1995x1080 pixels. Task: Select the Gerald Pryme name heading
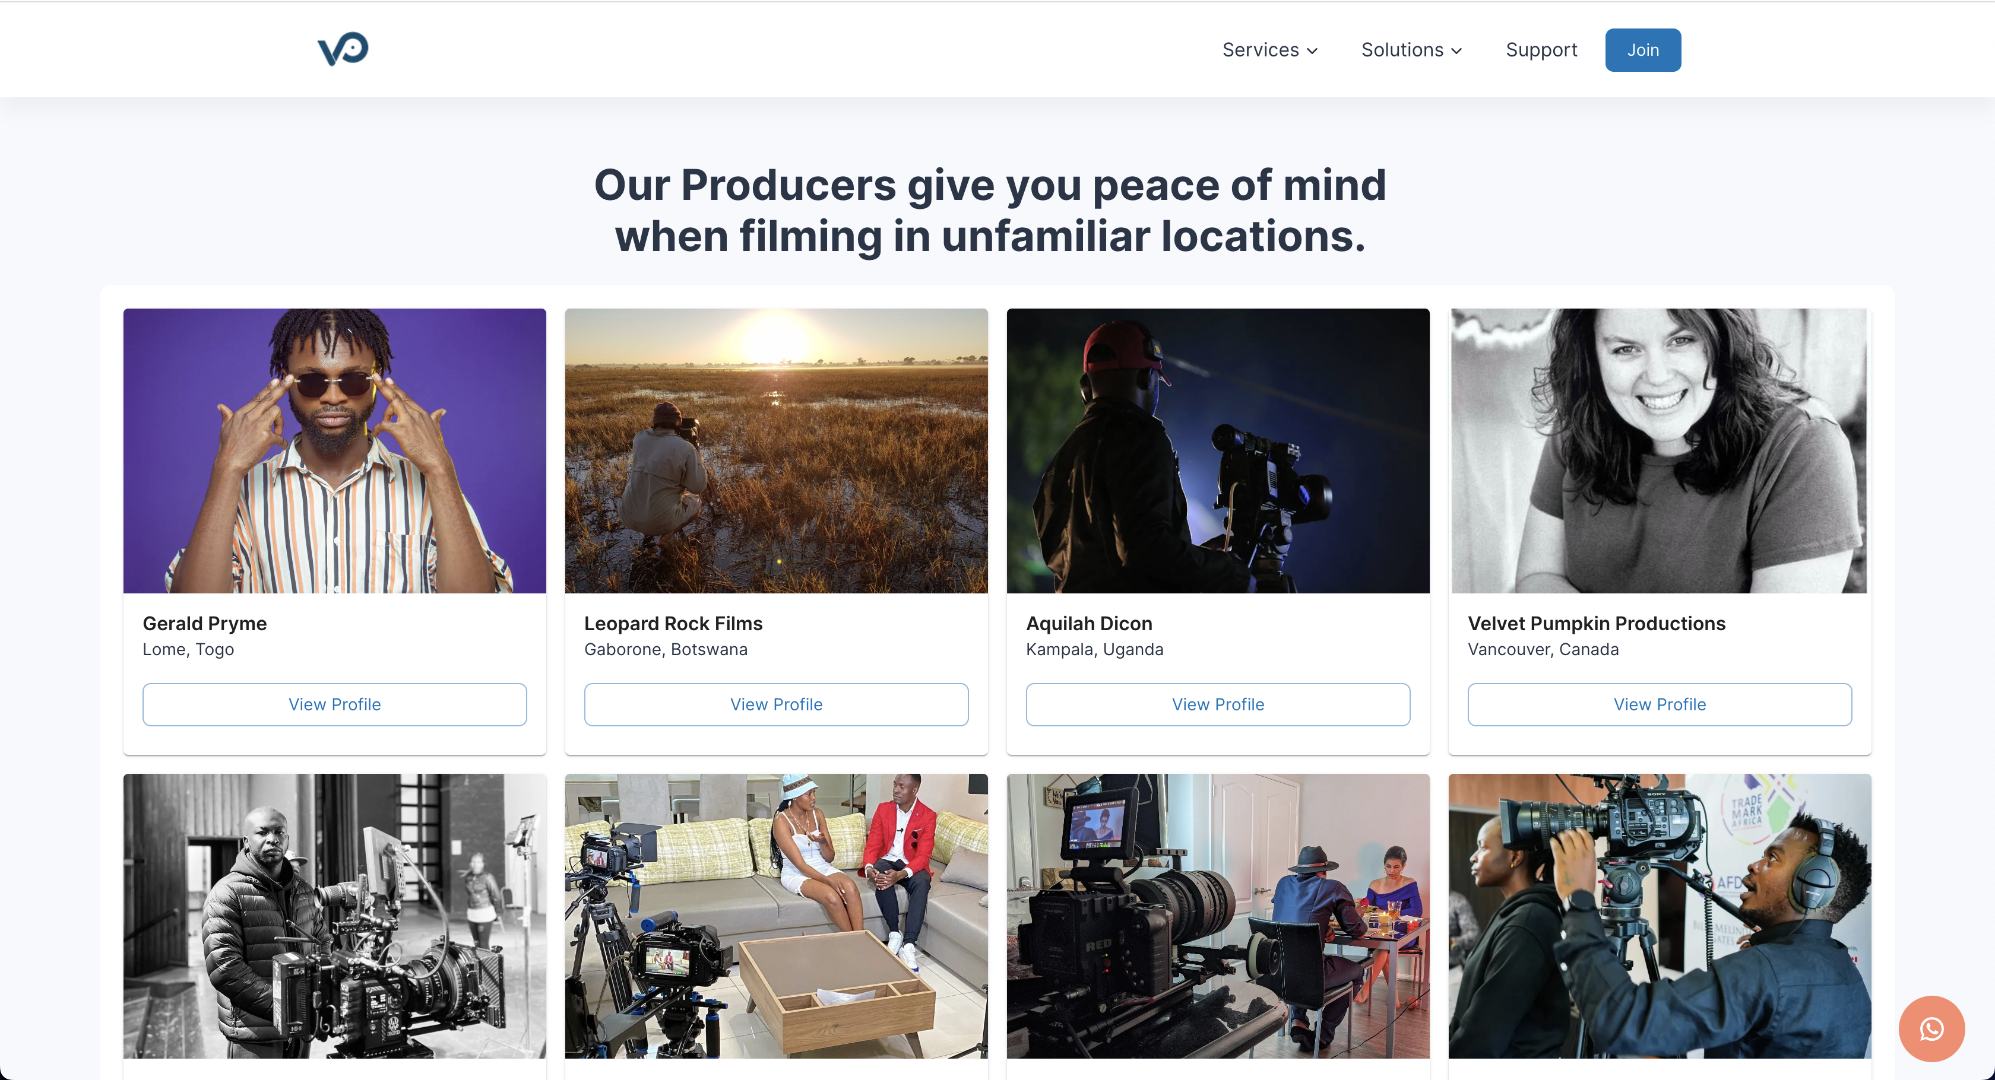click(204, 624)
